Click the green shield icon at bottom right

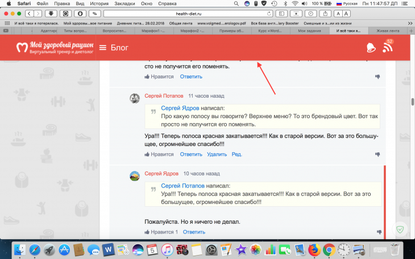401,228
